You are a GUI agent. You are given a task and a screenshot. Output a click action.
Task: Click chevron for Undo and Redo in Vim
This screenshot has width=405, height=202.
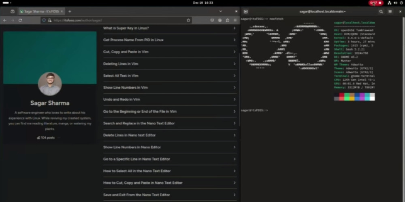click(x=234, y=99)
